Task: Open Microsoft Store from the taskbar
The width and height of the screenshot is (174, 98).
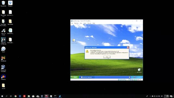Action: [33, 96]
